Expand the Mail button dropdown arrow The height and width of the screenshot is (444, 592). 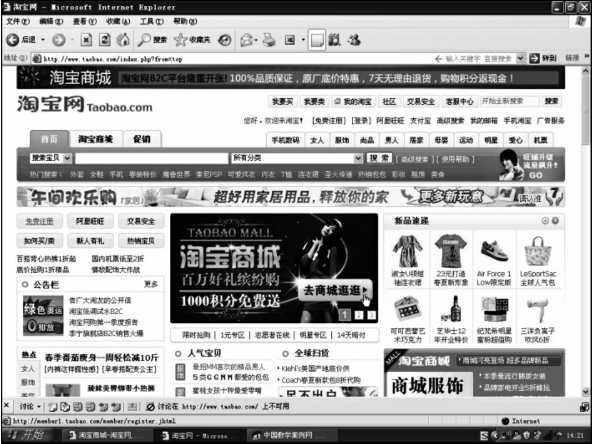tap(256, 40)
